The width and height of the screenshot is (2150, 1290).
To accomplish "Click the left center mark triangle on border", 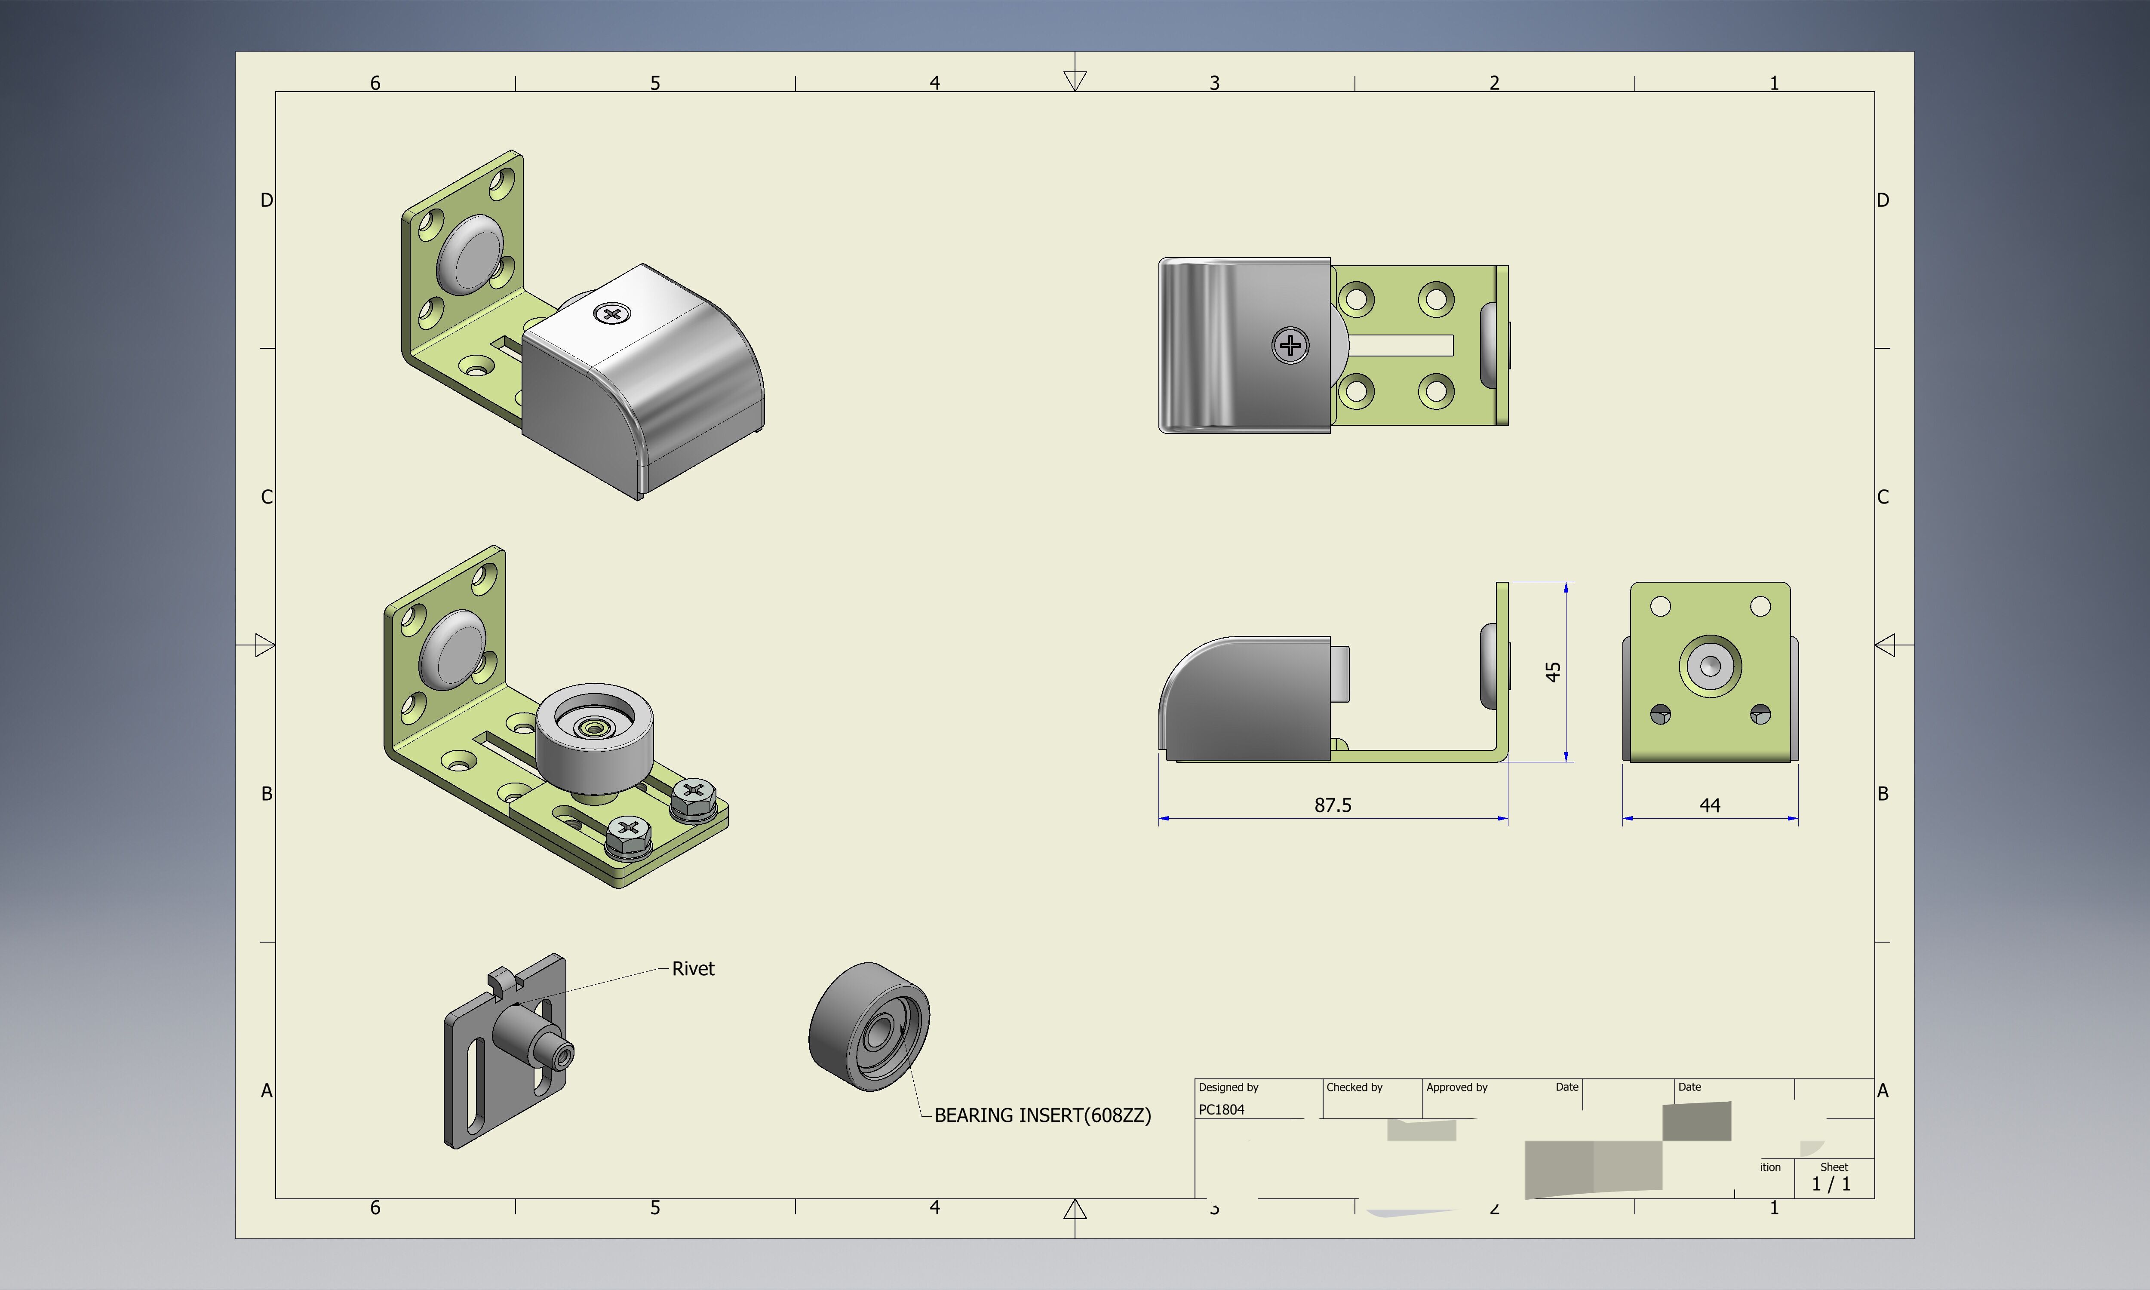I will pos(265,645).
